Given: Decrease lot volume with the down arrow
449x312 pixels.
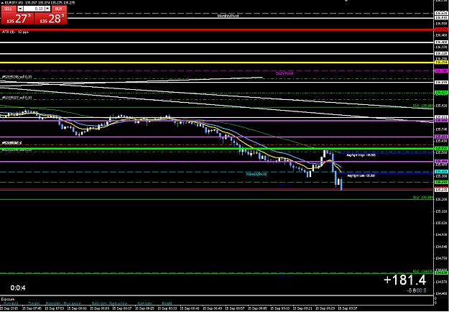Looking at the screenshot, I should (x=20, y=9).
